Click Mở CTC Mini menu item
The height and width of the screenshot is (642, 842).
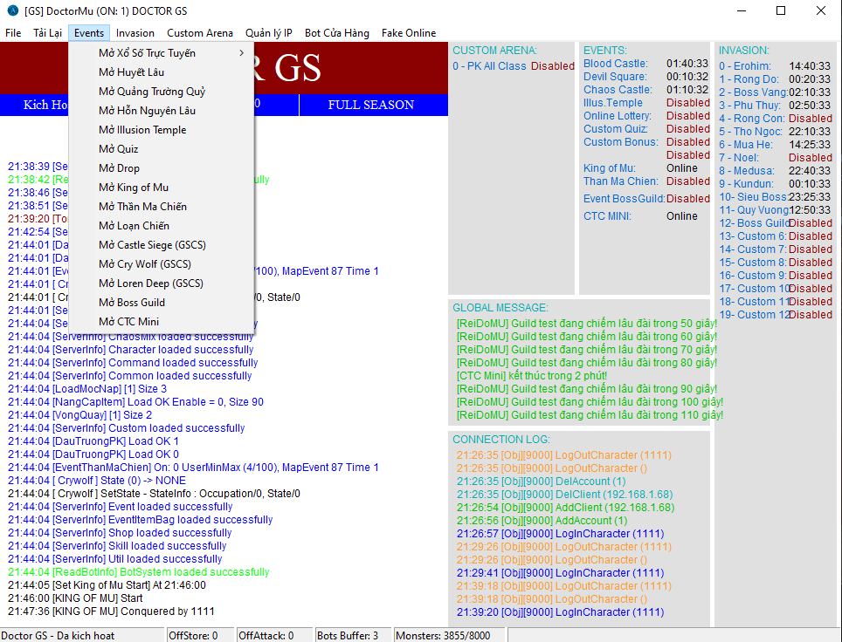coord(128,322)
